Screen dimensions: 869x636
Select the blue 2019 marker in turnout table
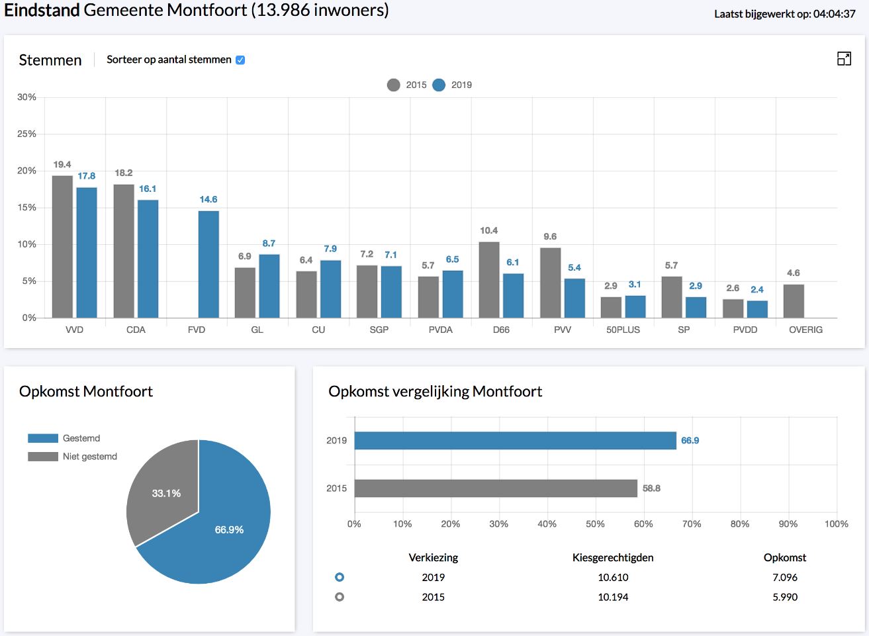340,577
